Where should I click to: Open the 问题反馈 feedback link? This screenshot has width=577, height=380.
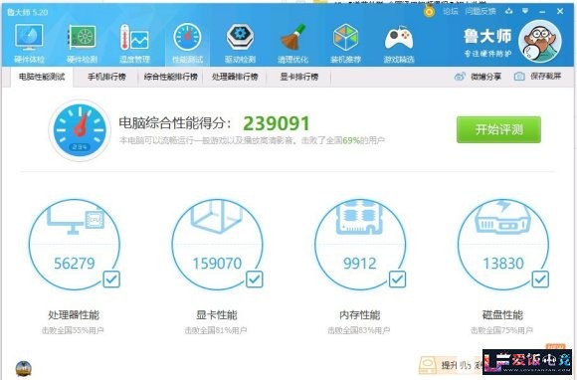pos(481,11)
